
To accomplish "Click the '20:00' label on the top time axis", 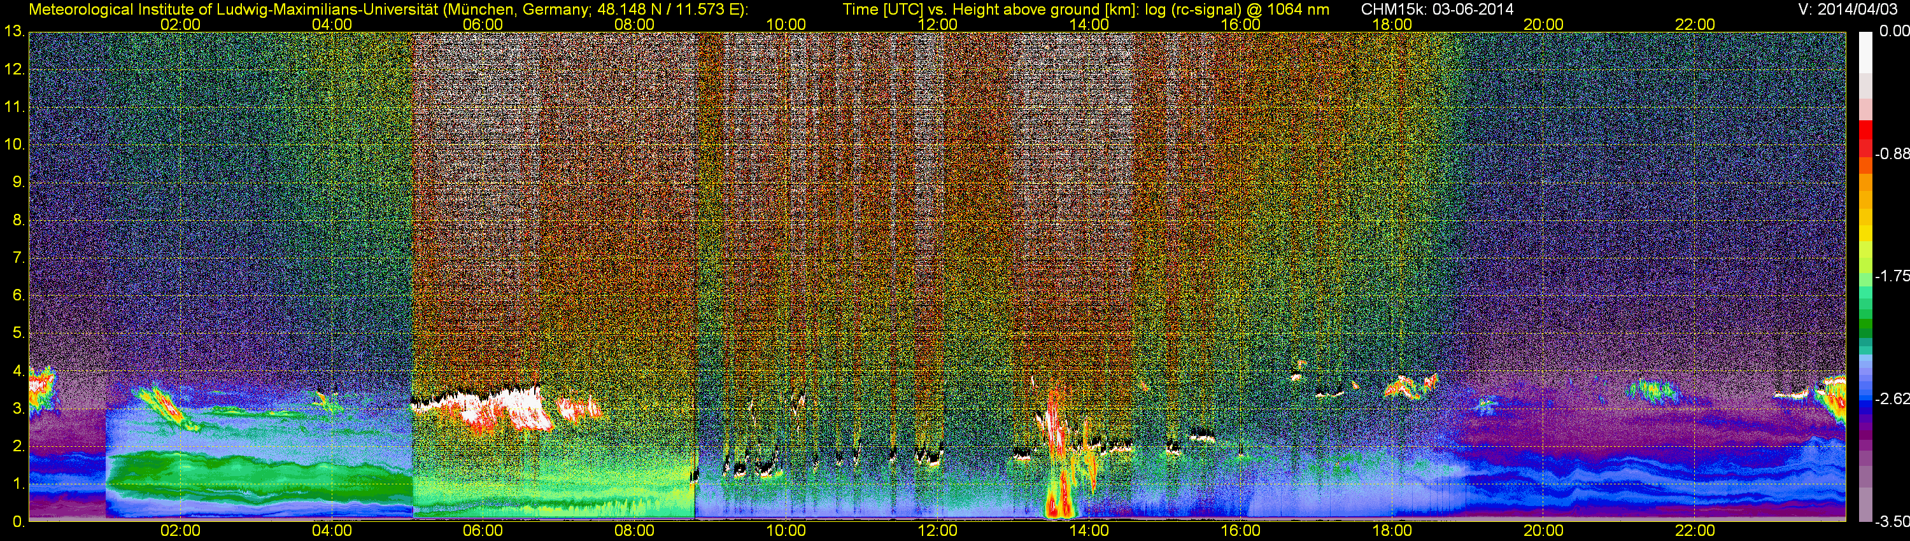I will [x=1544, y=24].
